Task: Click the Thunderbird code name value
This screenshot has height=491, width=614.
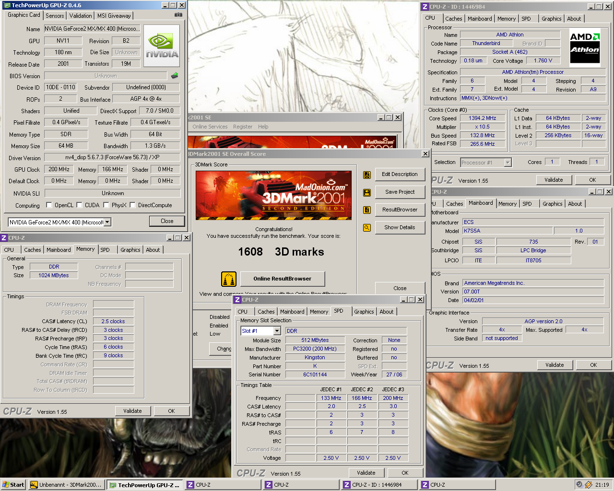Action: [x=486, y=43]
